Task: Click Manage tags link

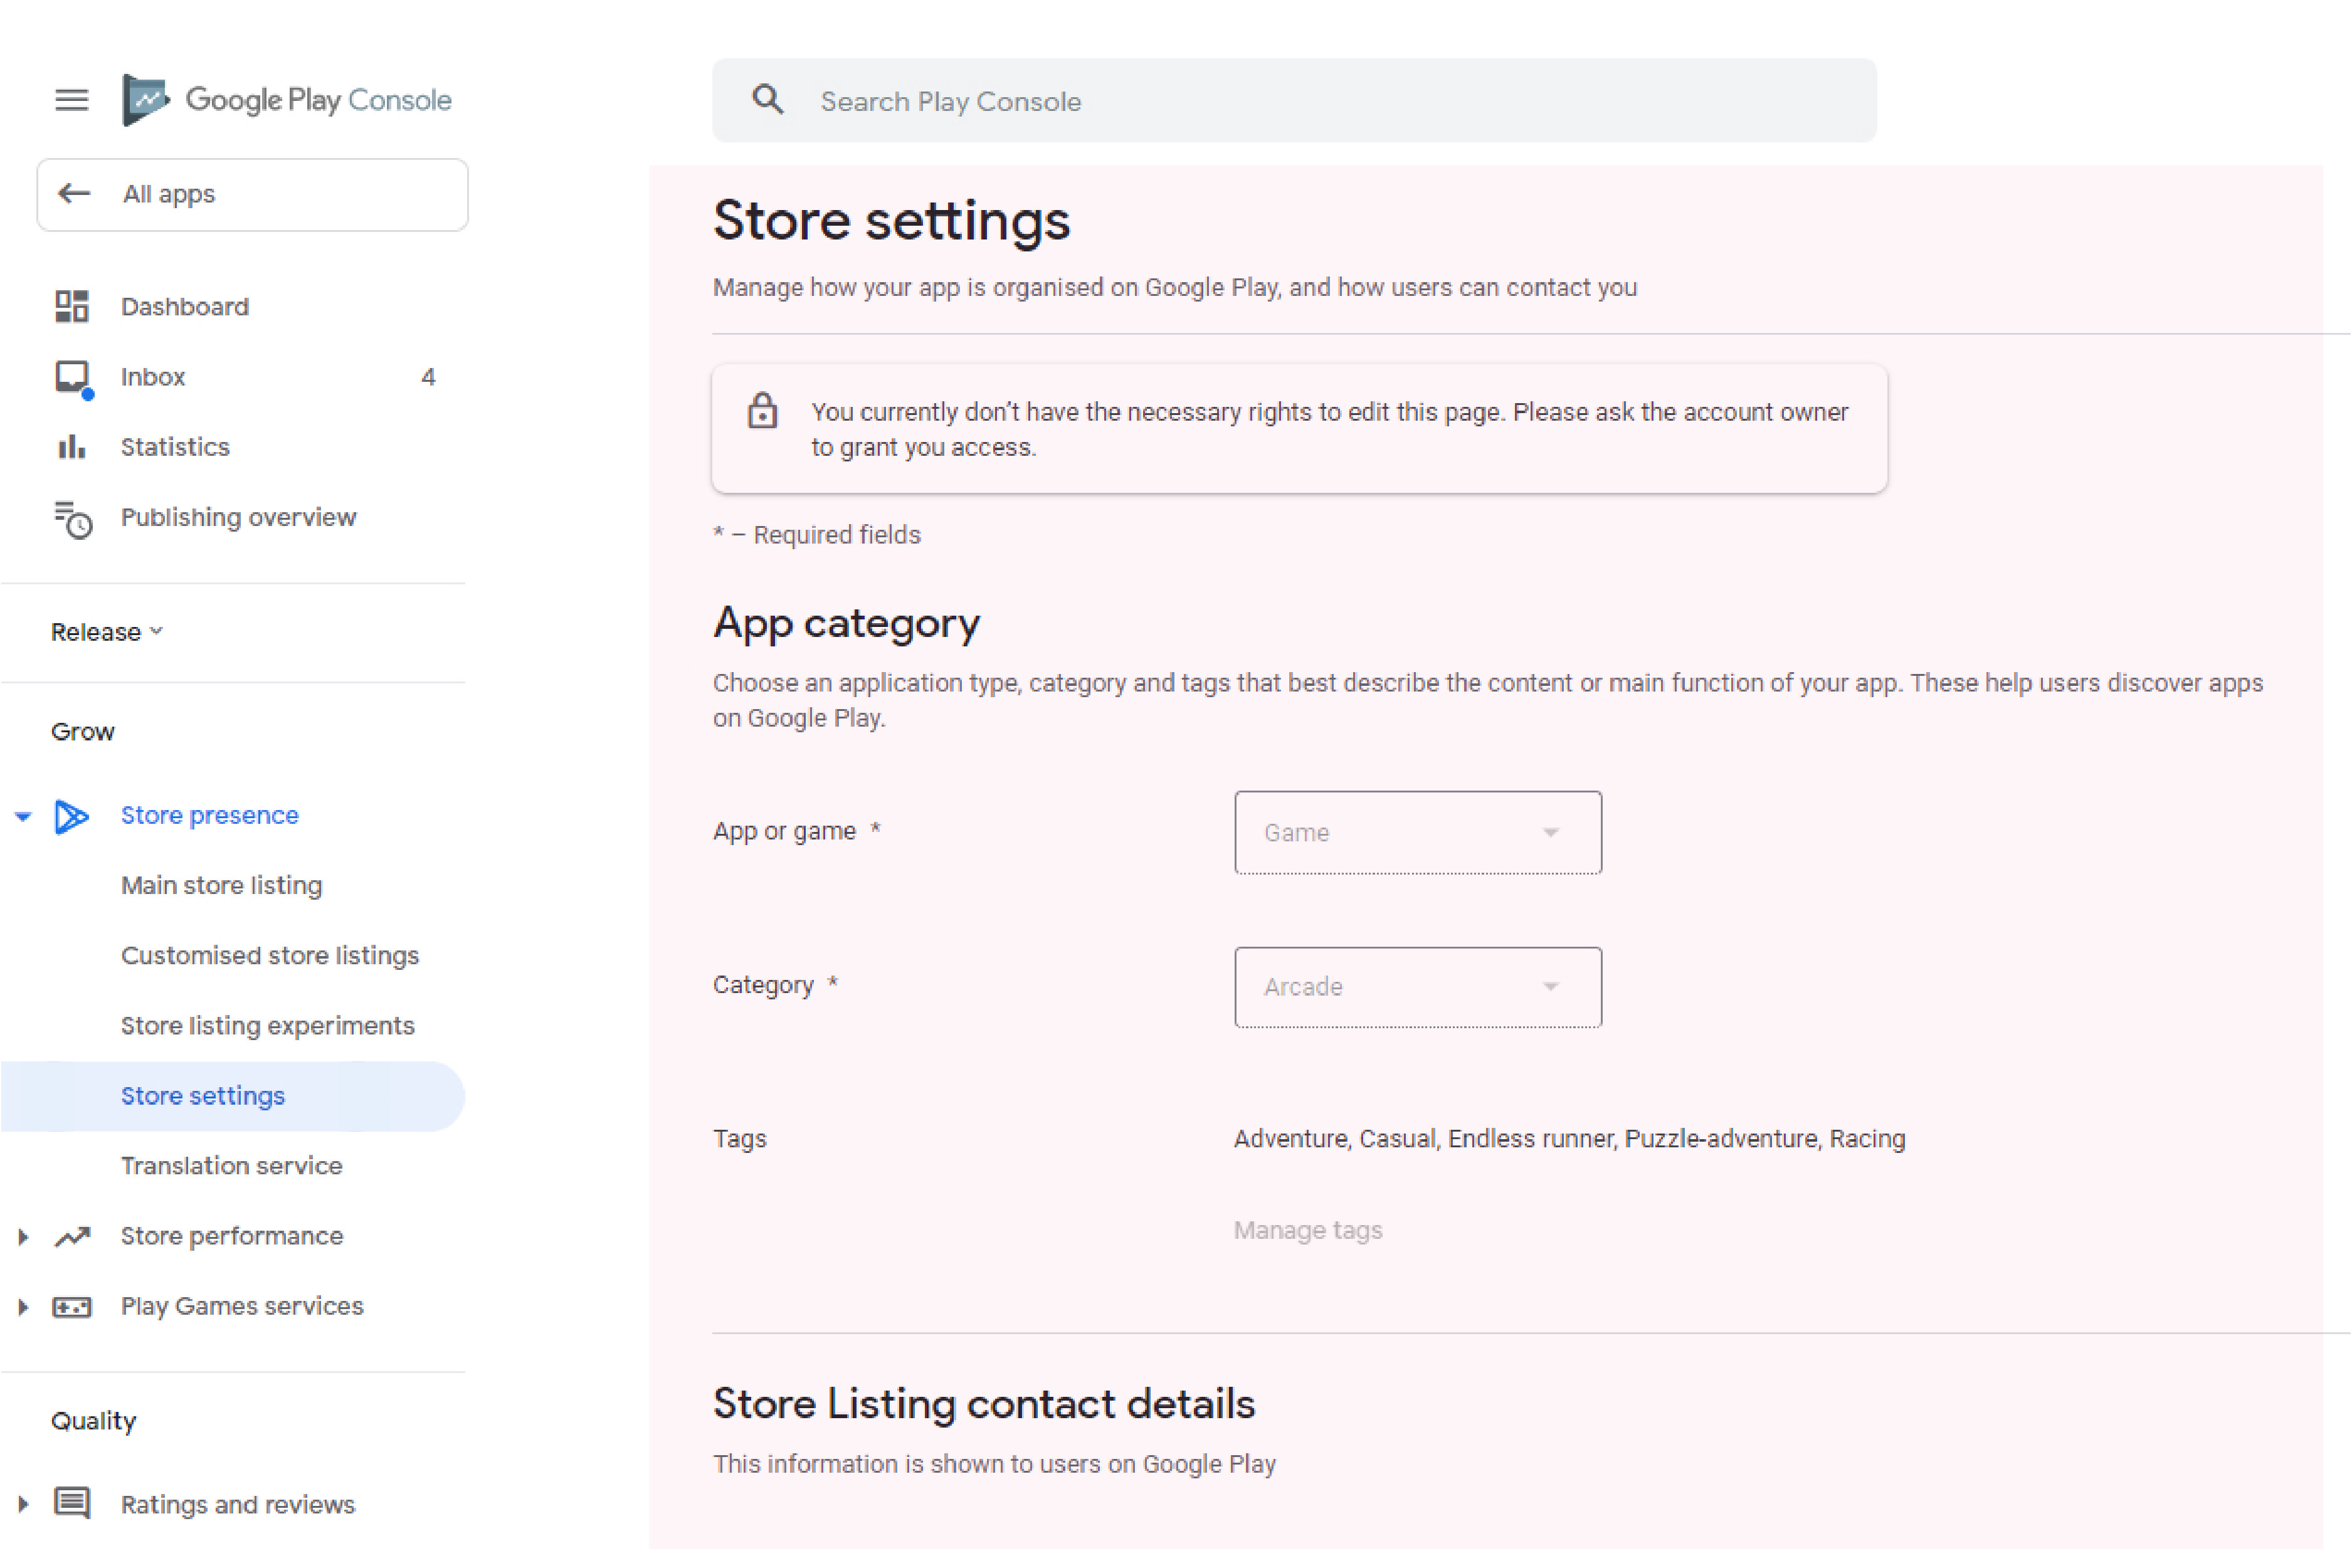Action: click(1309, 1228)
